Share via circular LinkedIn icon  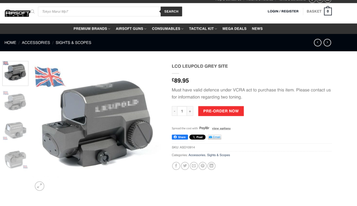pos(211,166)
